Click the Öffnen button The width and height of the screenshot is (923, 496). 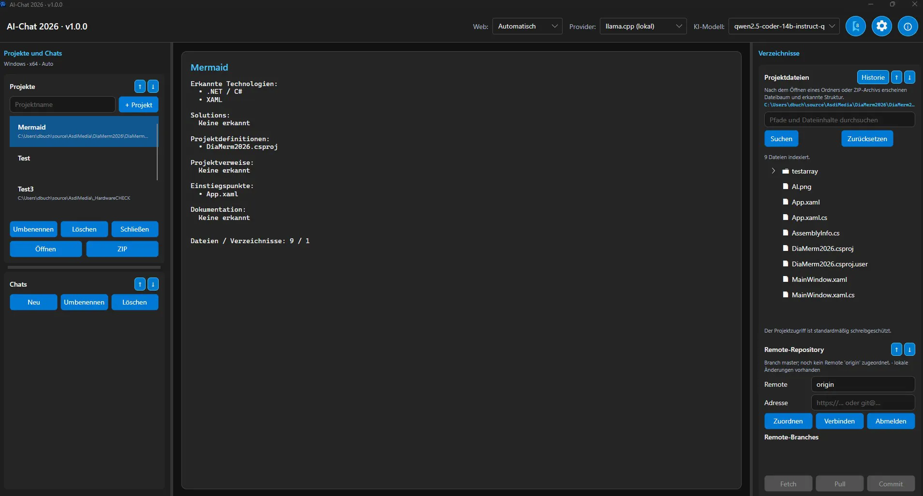[45, 249]
